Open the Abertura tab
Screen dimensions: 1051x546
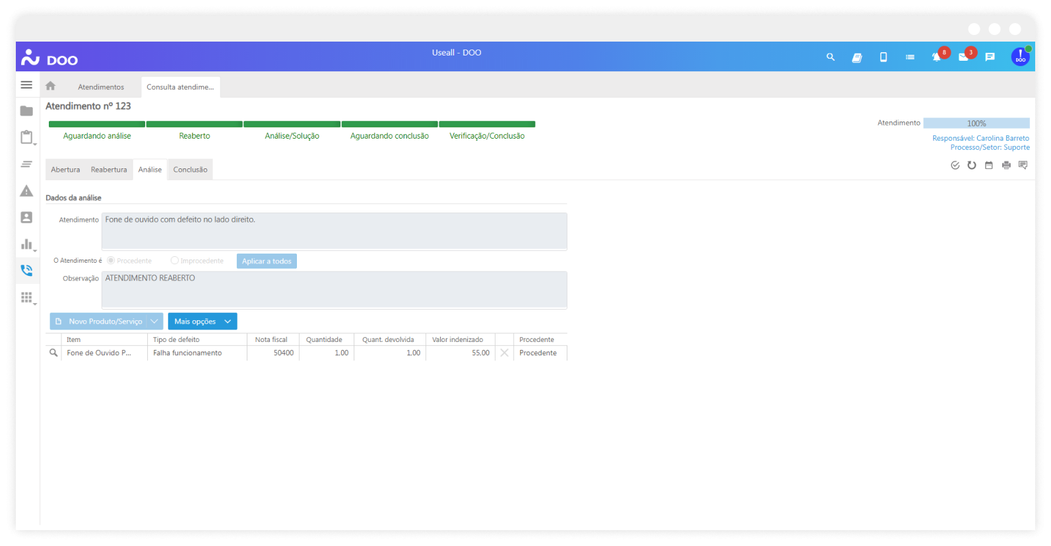[65, 170]
